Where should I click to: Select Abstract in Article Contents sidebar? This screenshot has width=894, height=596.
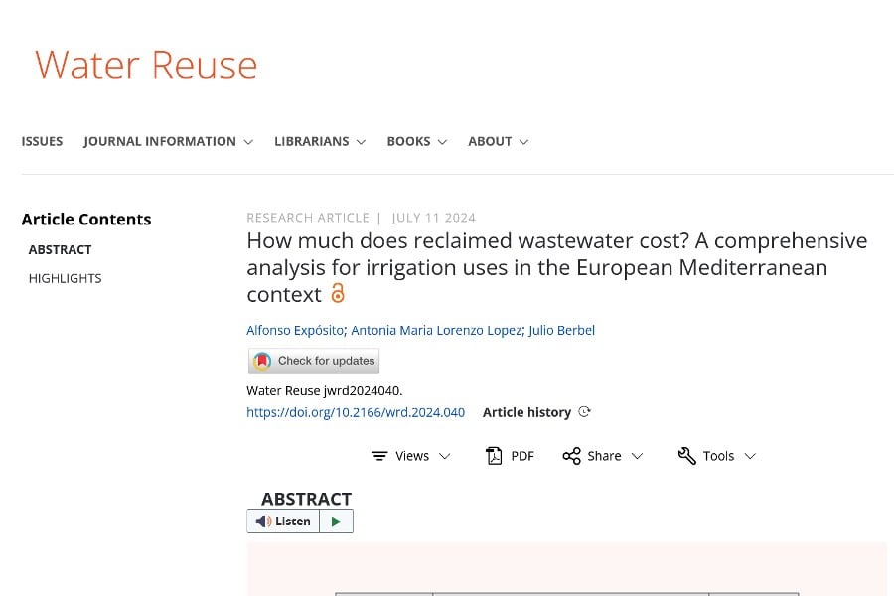[x=60, y=249]
